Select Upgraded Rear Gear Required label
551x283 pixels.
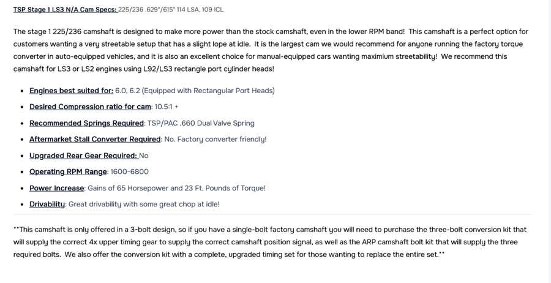tap(83, 156)
